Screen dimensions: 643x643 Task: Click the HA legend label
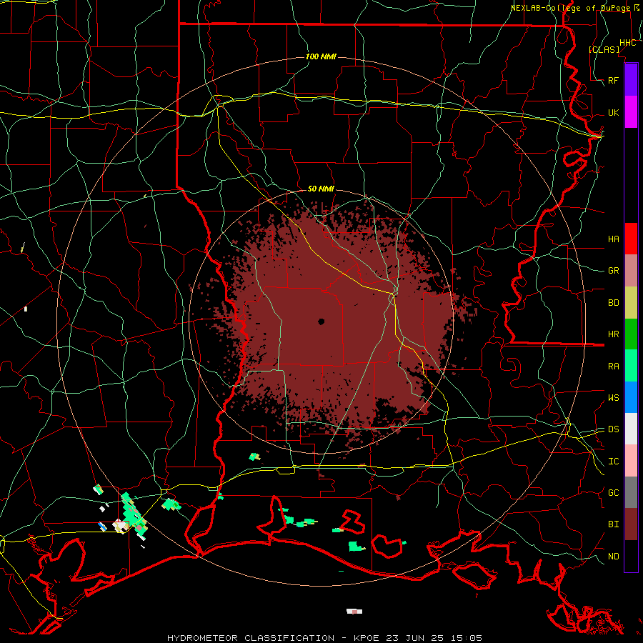[x=613, y=239]
